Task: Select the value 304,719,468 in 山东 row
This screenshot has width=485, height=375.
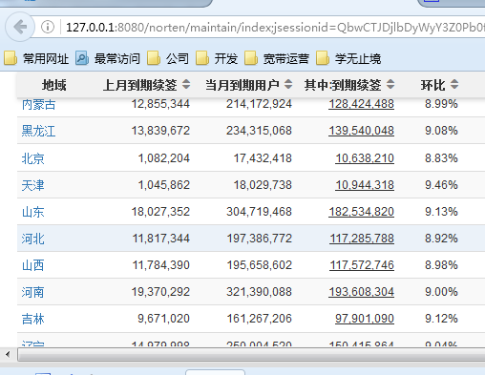Action: [259, 212]
